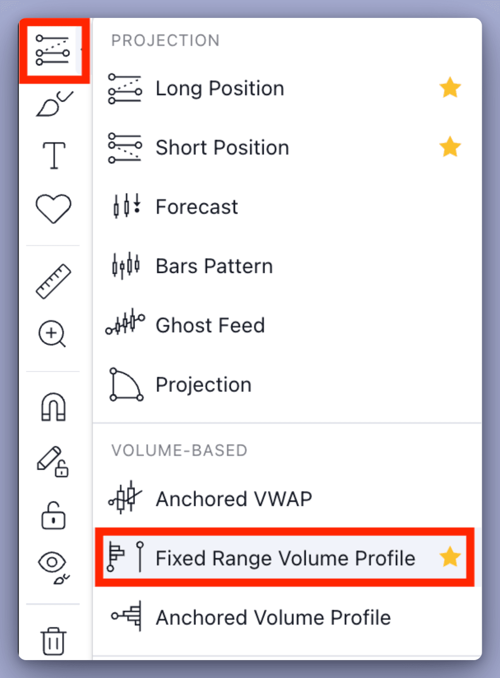Unstar Fixed Range Volume Profile
Viewport: 500px width, 678px height.
tap(450, 558)
